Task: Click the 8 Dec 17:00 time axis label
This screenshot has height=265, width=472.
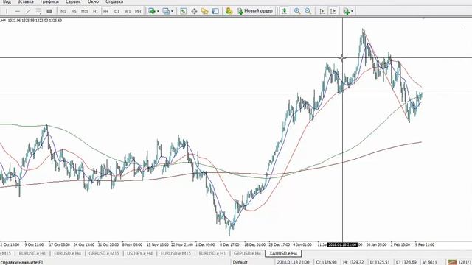Action: click(229, 244)
